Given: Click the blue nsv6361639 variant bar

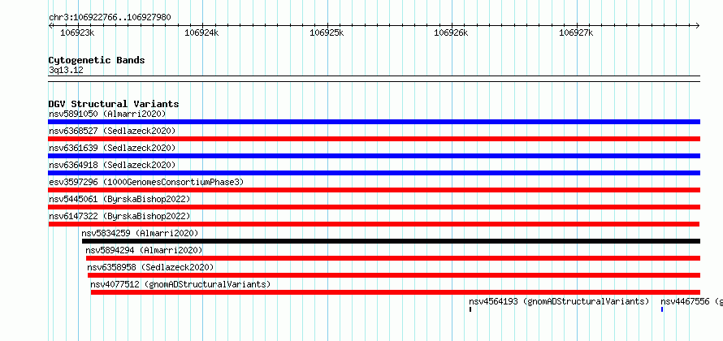Looking at the screenshot, I should coord(374,156).
